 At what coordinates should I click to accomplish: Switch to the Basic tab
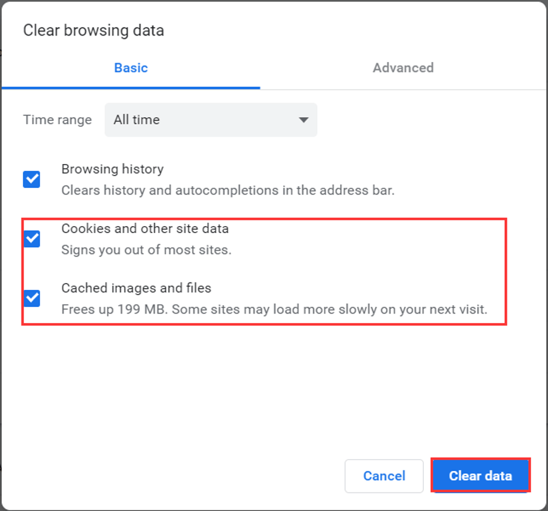pyautogui.click(x=131, y=68)
